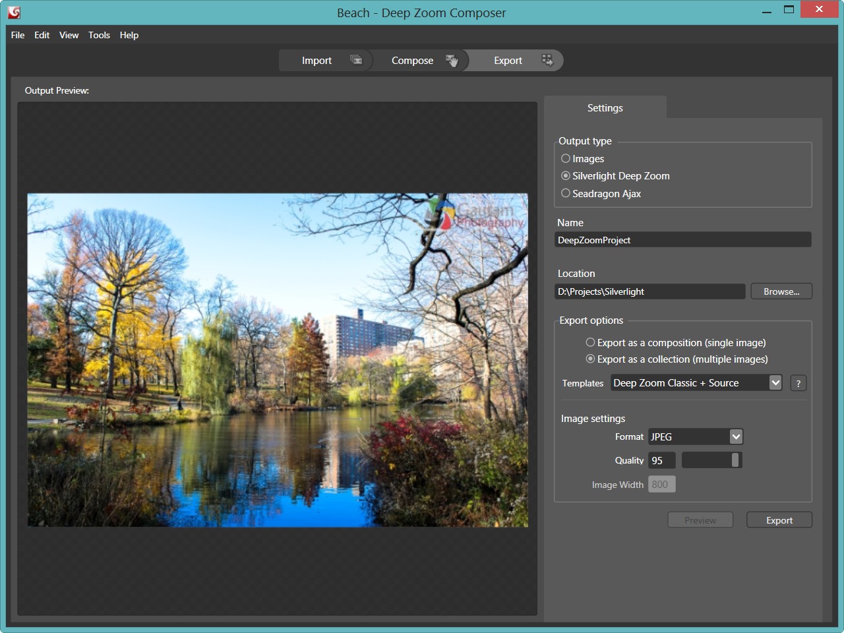The height and width of the screenshot is (633, 844).
Task: Close the Deep Zoom Composer window
Action: (x=819, y=10)
